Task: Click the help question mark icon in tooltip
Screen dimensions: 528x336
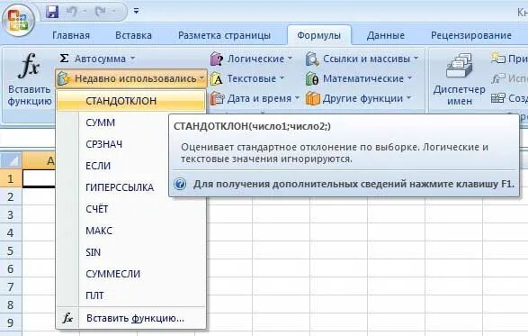Action: click(180, 184)
